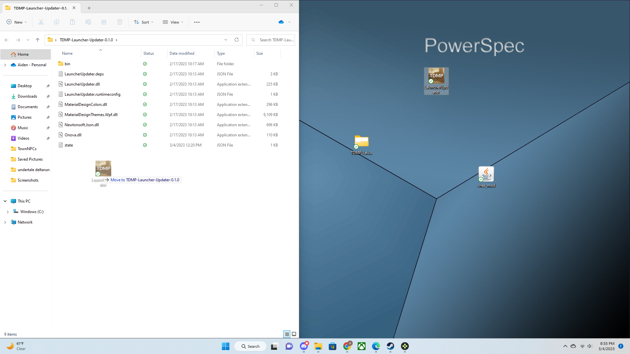Click the Steam icon in taskbar
The width and height of the screenshot is (630, 354).
pyautogui.click(x=390, y=346)
